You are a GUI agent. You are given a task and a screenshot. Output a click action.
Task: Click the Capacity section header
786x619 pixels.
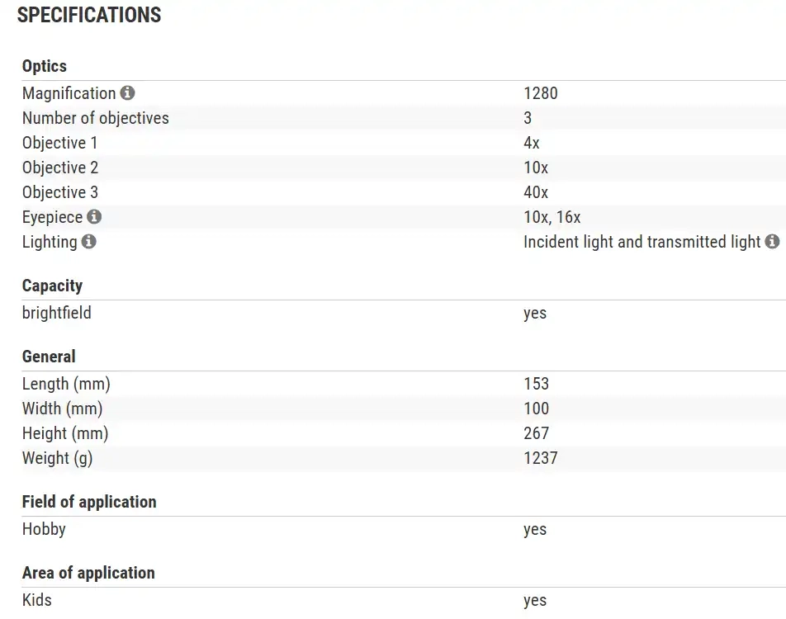click(52, 286)
